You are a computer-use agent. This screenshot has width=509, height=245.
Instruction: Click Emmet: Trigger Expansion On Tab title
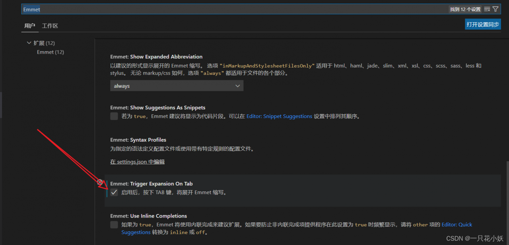coord(152,184)
